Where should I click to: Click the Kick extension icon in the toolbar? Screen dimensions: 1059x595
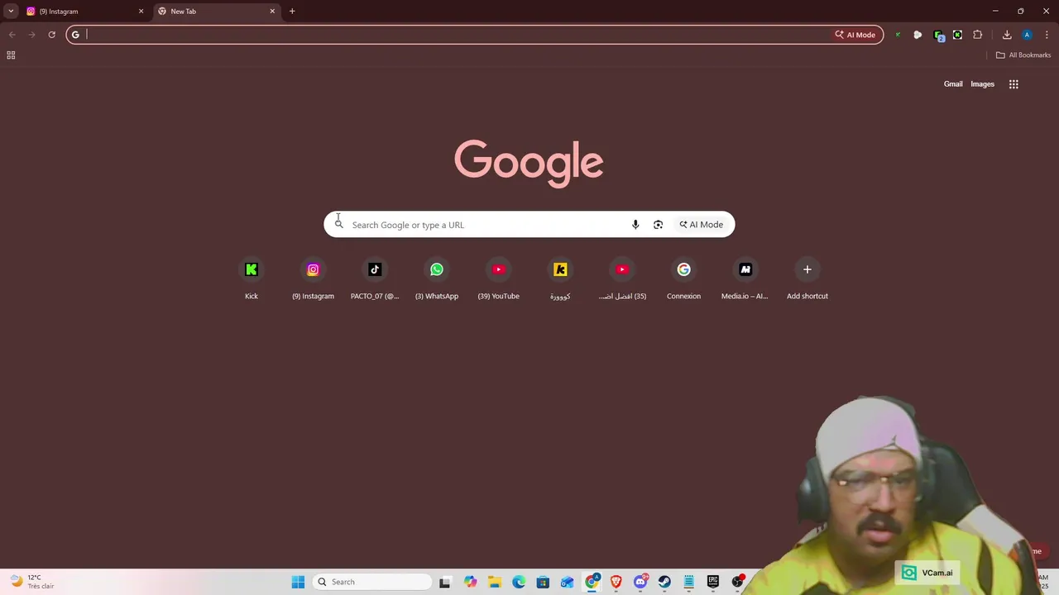[957, 35]
